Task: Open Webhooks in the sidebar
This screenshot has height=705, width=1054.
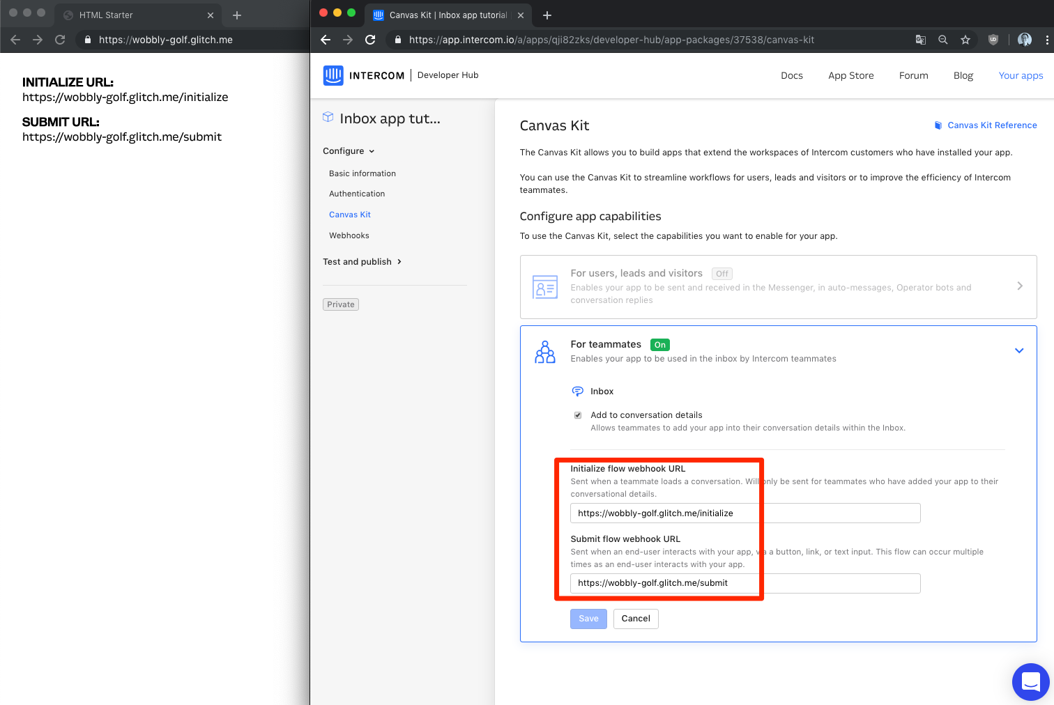Action: click(349, 235)
